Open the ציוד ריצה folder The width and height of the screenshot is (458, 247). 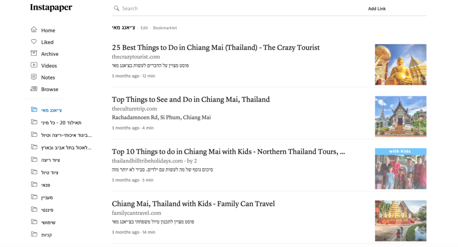click(x=50, y=160)
